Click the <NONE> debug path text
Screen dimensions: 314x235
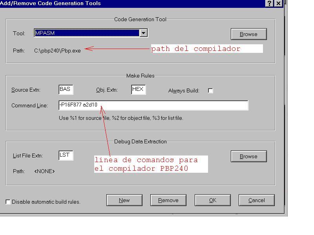(x=44, y=171)
